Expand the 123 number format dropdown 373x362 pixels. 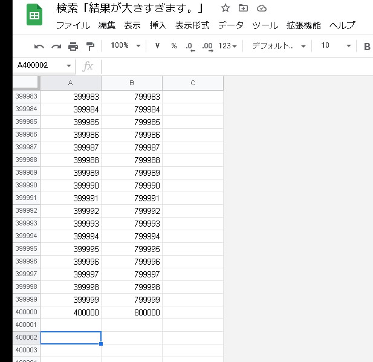click(x=228, y=46)
